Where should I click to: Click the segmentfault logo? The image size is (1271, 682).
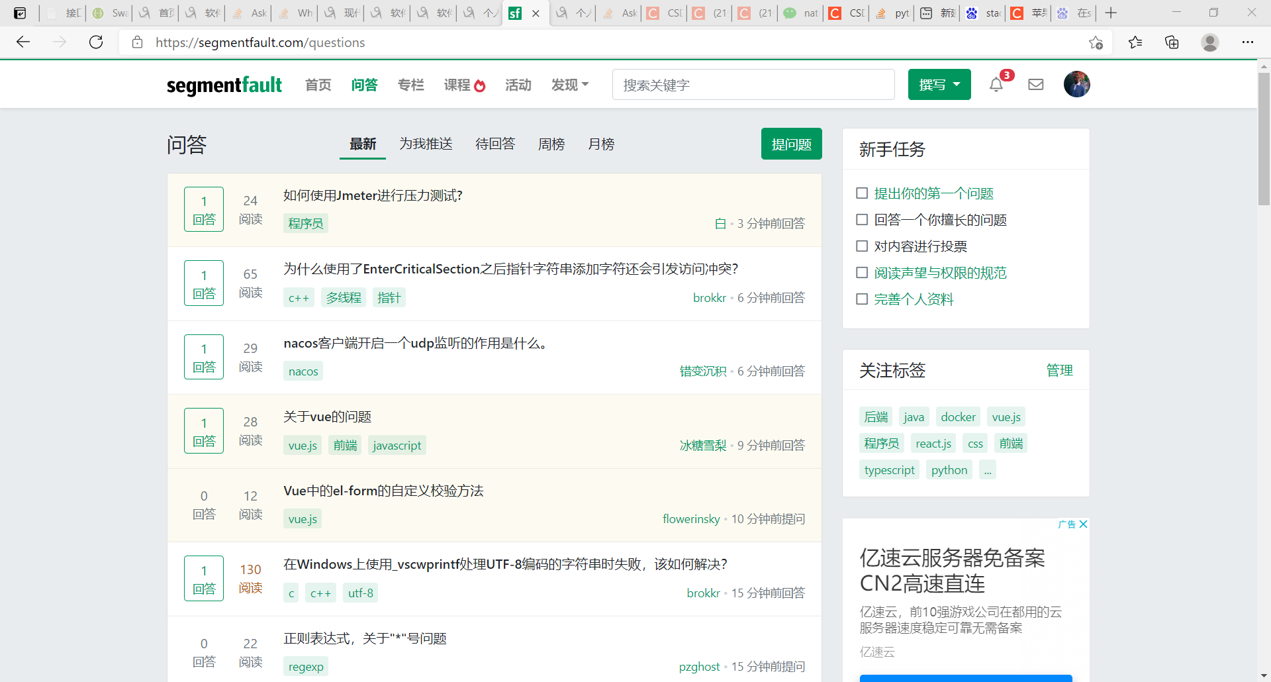224,85
